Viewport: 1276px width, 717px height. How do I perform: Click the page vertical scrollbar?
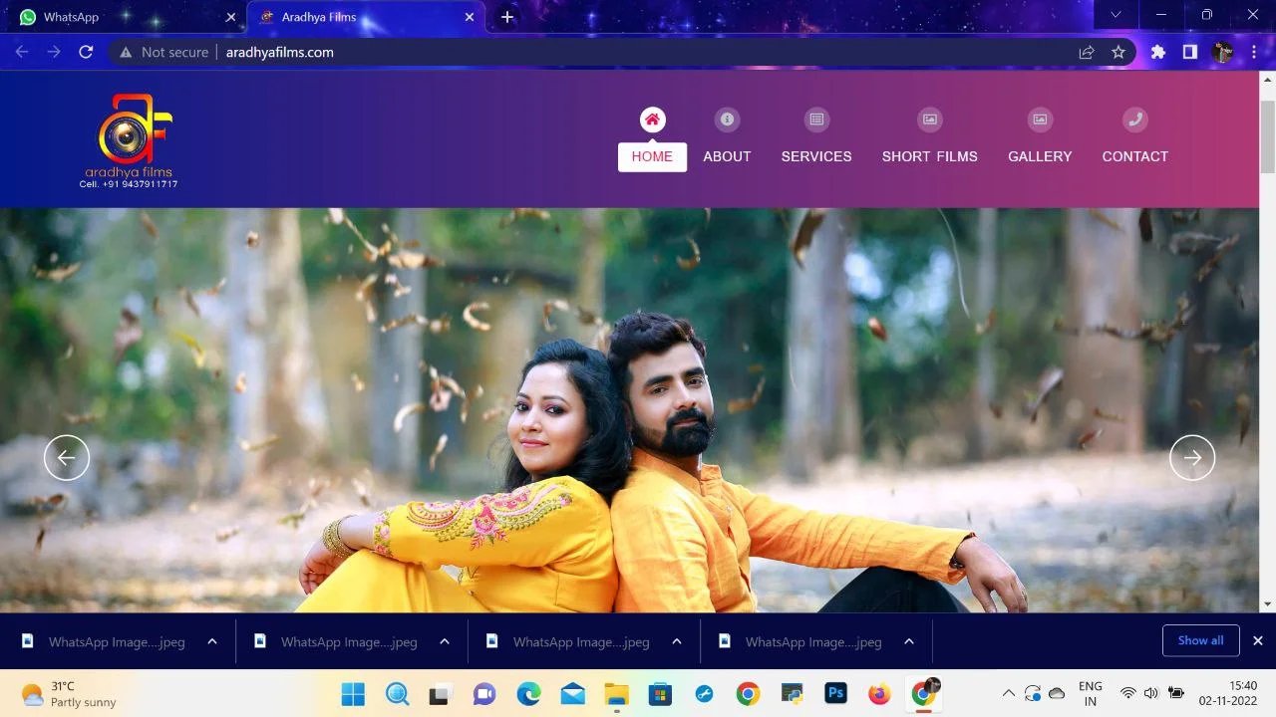[x=1267, y=139]
